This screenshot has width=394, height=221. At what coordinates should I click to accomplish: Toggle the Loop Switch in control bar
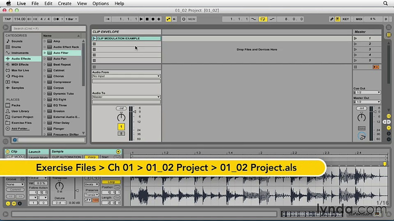tap(263, 19)
